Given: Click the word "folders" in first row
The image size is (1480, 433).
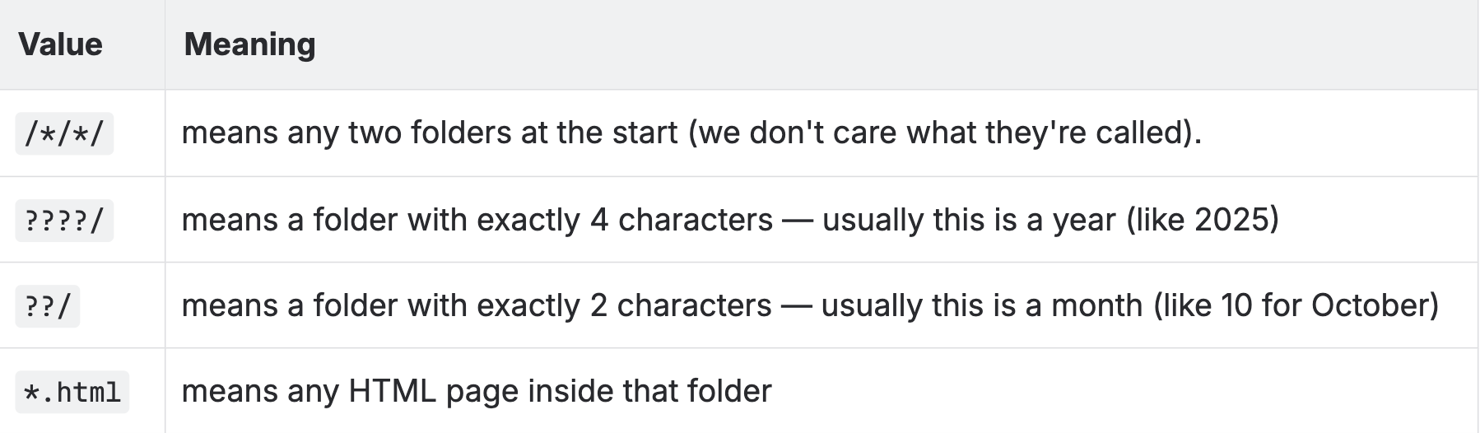Looking at the screenshot, I should coord(461,133).
